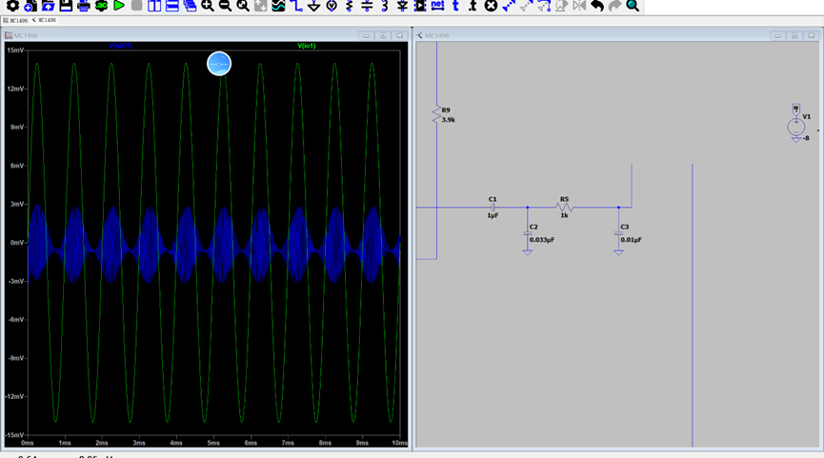
Task: Maximize the waveform plot window
Action: click(x=383, y=36)
